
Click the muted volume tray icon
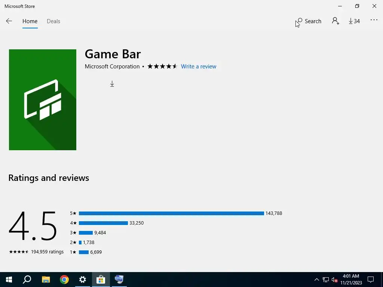tap(335, 280)
